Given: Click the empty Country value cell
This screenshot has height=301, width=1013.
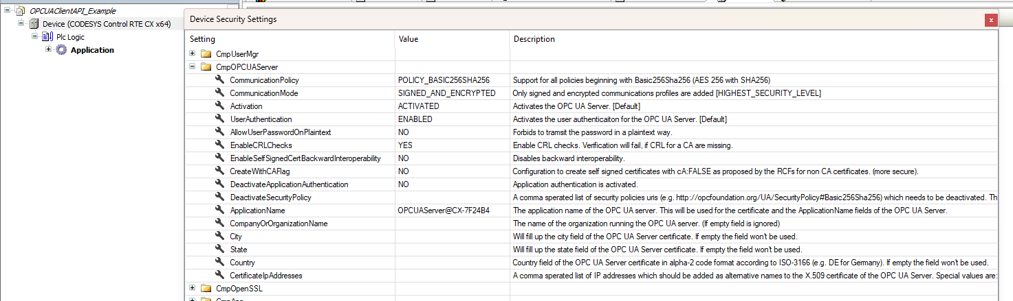Looking at the screenshot, I should tap(451, 263).
